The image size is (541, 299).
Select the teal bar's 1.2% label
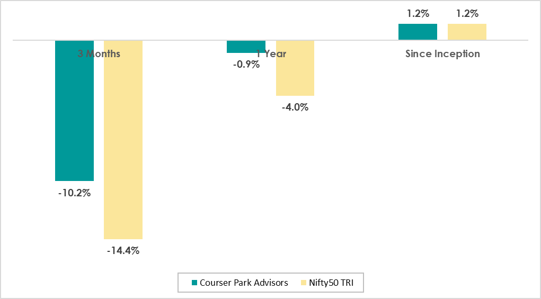click(418, 14)
